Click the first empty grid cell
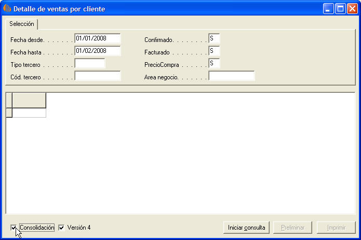361x240 pixels. coord(29,113)
